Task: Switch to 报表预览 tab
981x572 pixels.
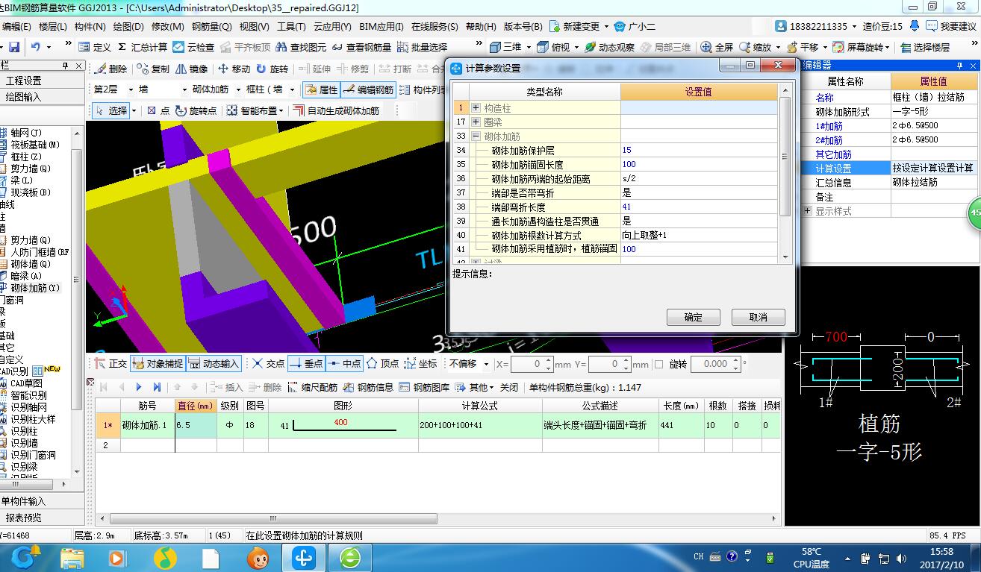Action: click(x=23, y=518)
